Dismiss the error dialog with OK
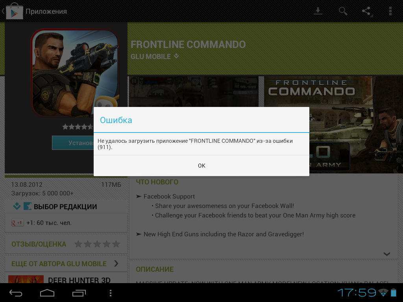403x302 pixels. pyautogui.click(x=201, y=166)
